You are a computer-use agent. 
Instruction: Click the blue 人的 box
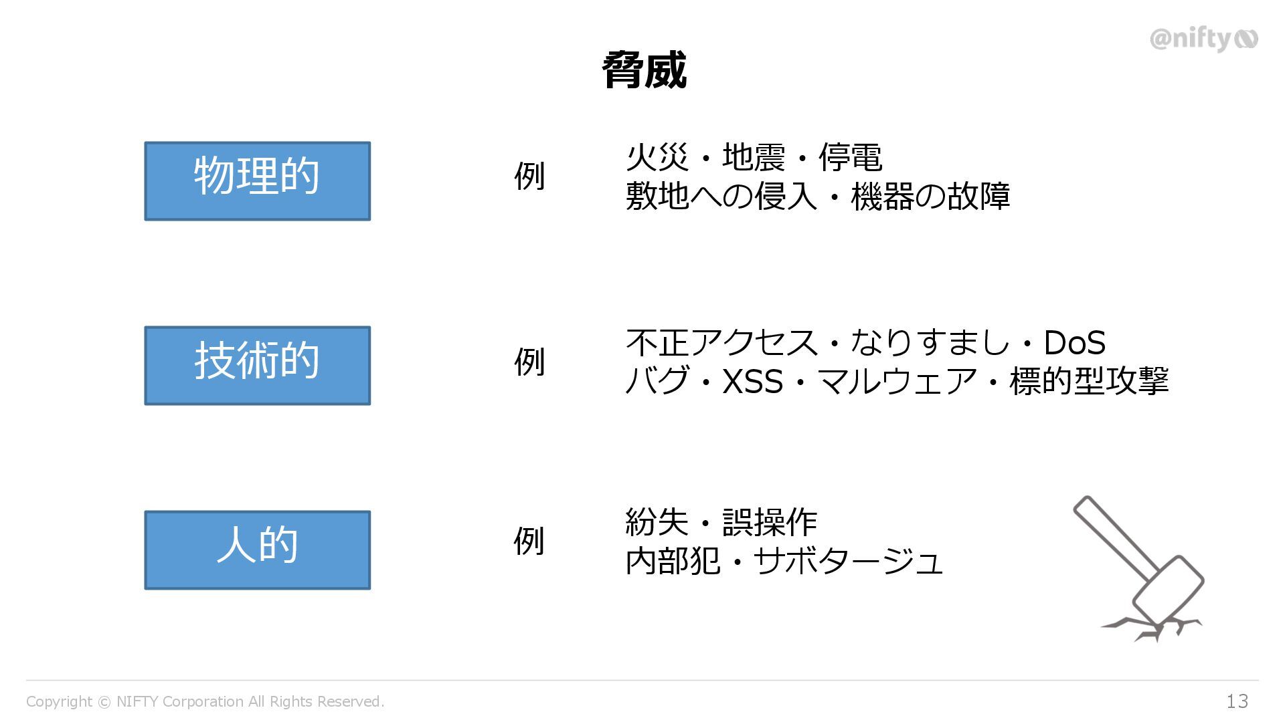pos(257,550)
